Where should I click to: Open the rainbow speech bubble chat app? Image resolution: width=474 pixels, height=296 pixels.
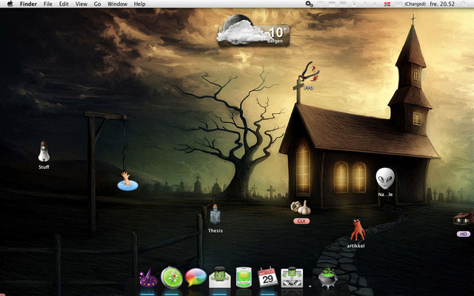pyautogui.click(x=196, y=277)
